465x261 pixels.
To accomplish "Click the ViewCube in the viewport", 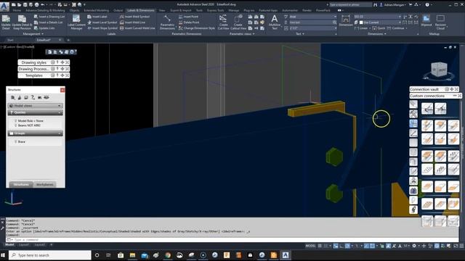I will coord(439,70).
